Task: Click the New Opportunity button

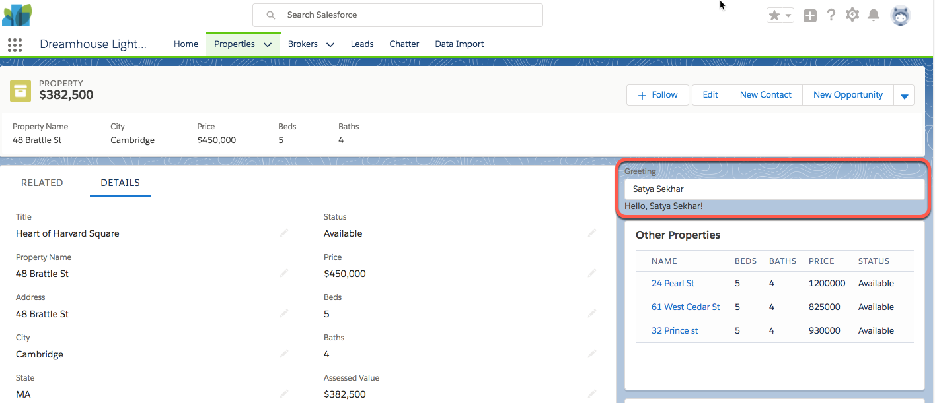Action: coord(848,95)
